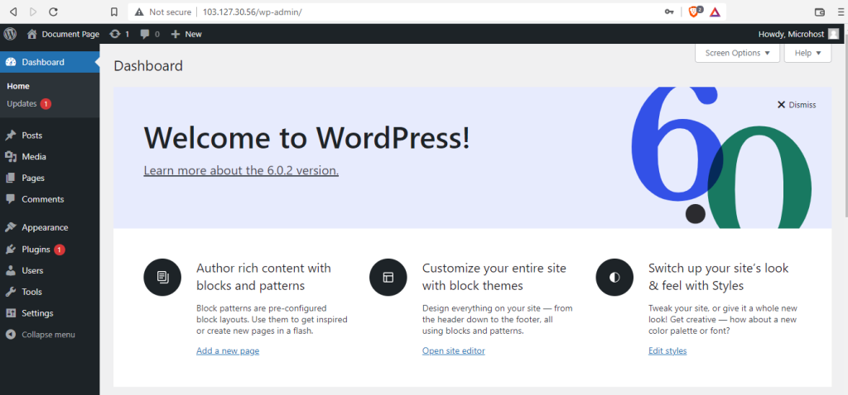Click the blocks and patterns round icon
This screenshot has width=848, height=395.
tap(162, 278)
